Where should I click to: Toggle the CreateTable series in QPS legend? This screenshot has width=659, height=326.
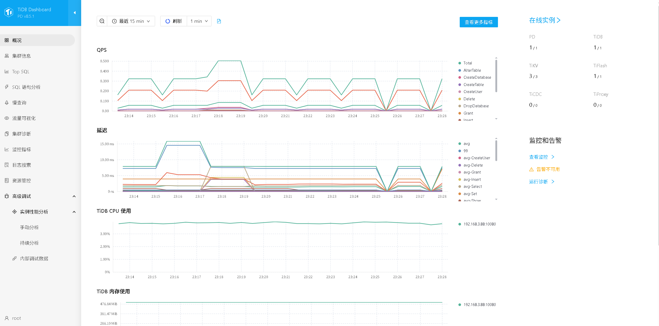(x=473, y=84)
